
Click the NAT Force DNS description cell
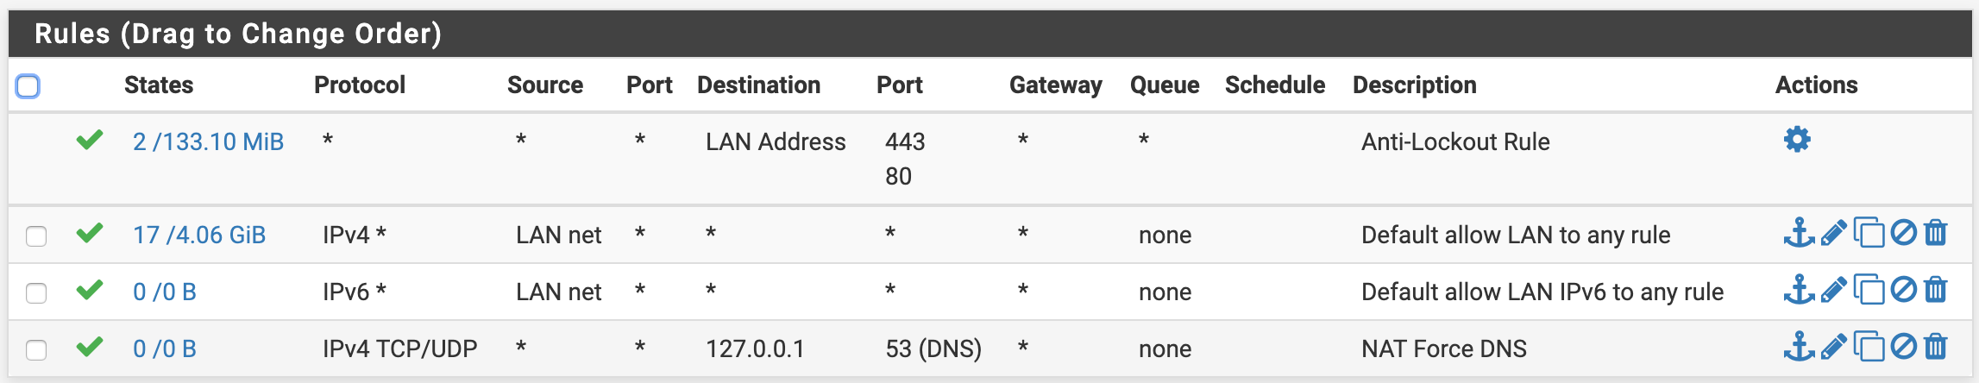point(1443,348)
